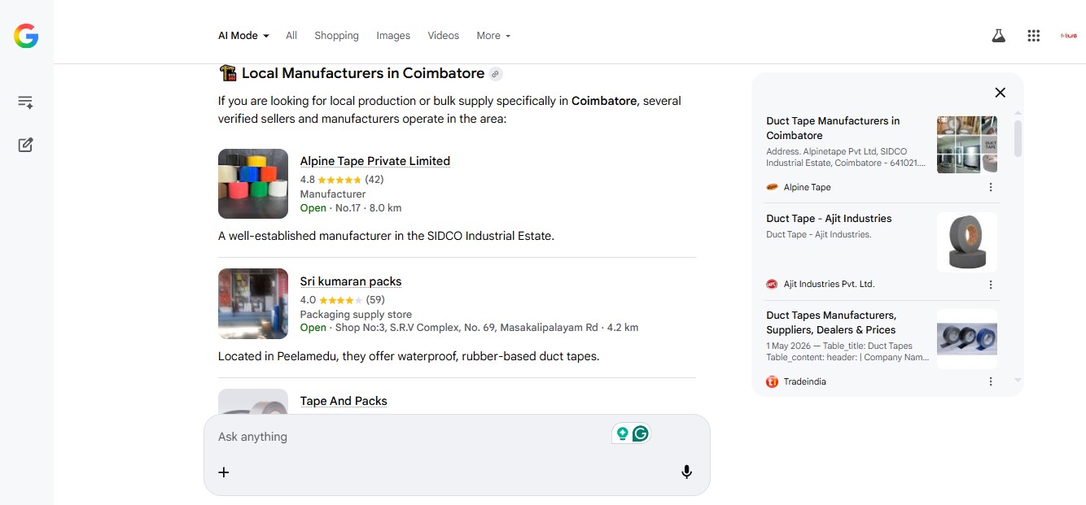Click the Masakalipalayam Rd address line

coord(469,328)
